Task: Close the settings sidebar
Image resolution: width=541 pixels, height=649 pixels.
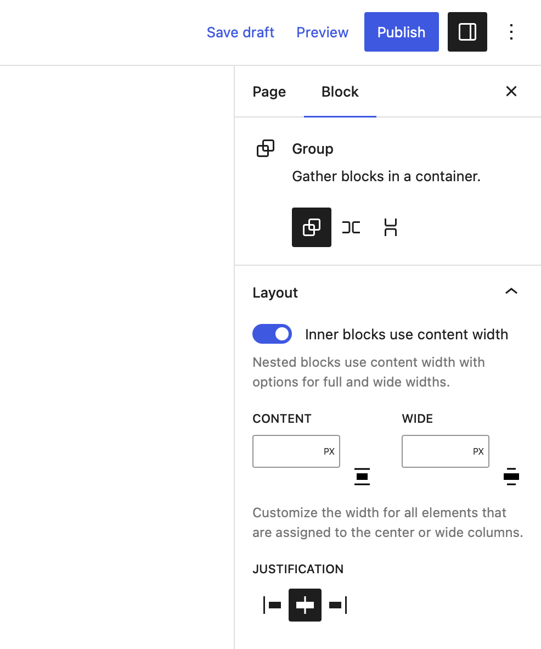Action: (511, 91)
